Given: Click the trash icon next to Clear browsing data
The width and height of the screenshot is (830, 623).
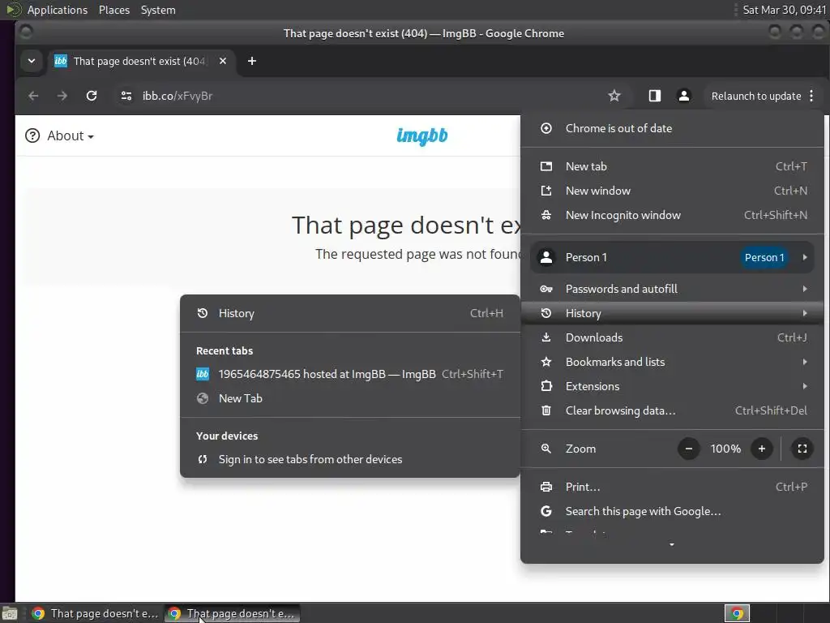Looking at the screenshot, I should click(546, 410).
